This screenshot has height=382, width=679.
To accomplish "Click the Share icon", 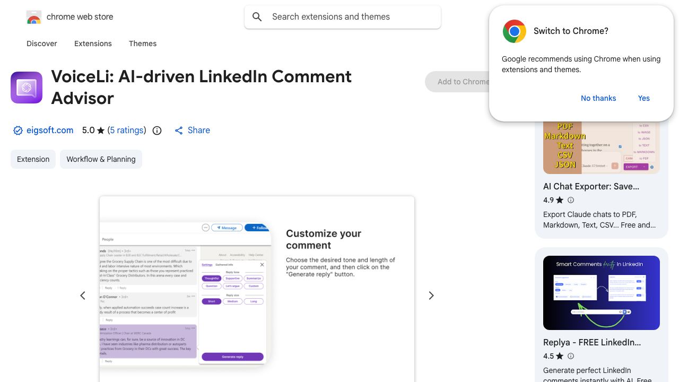I will pos(179,131).
